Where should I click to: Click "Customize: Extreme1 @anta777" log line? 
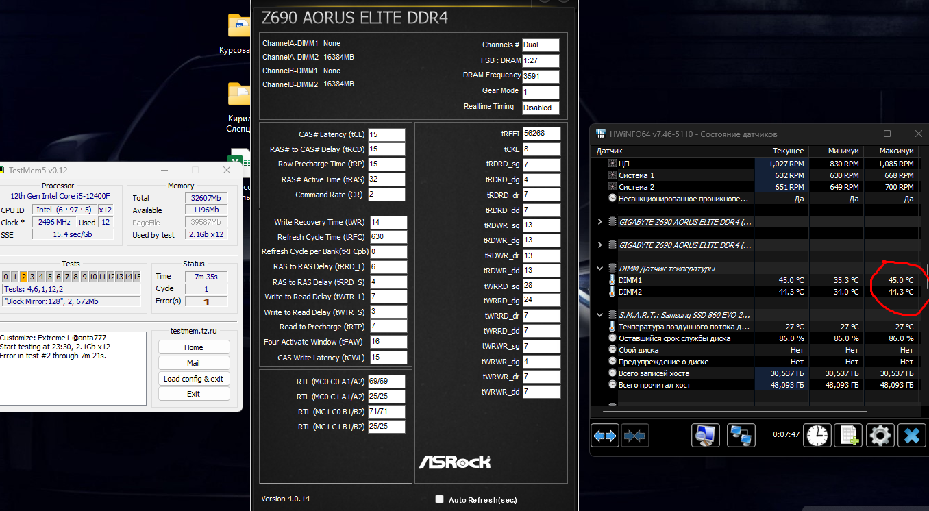[x=51, y=338]
